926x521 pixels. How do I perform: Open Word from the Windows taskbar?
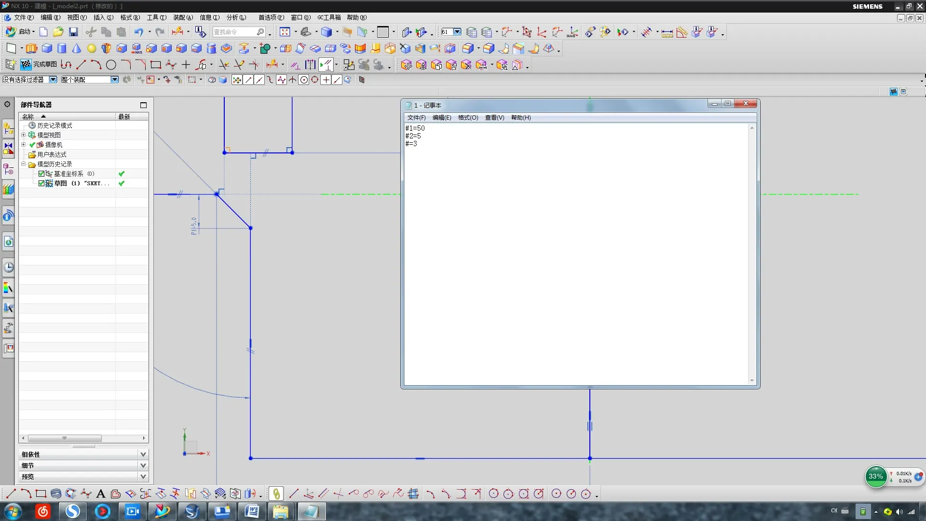[x=252, y=511]
